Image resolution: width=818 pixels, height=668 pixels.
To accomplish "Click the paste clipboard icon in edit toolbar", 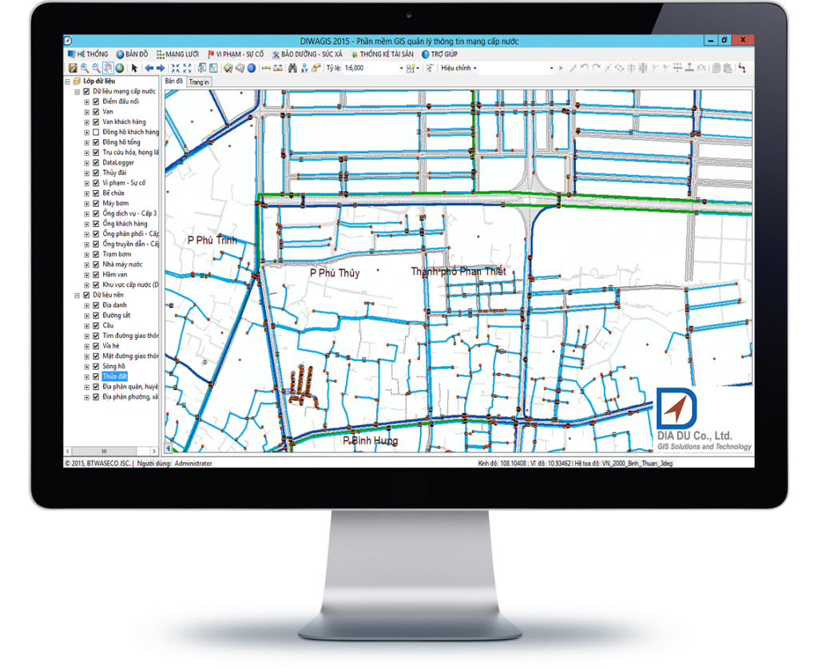I will click(728, 68).
